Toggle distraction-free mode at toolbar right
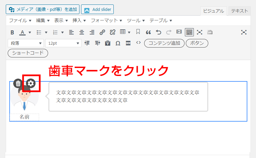Image resolution: width=256 pixels, height=158 pixels. pos(244,32)
